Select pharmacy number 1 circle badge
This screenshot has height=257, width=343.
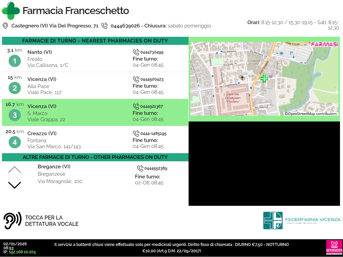14,61
